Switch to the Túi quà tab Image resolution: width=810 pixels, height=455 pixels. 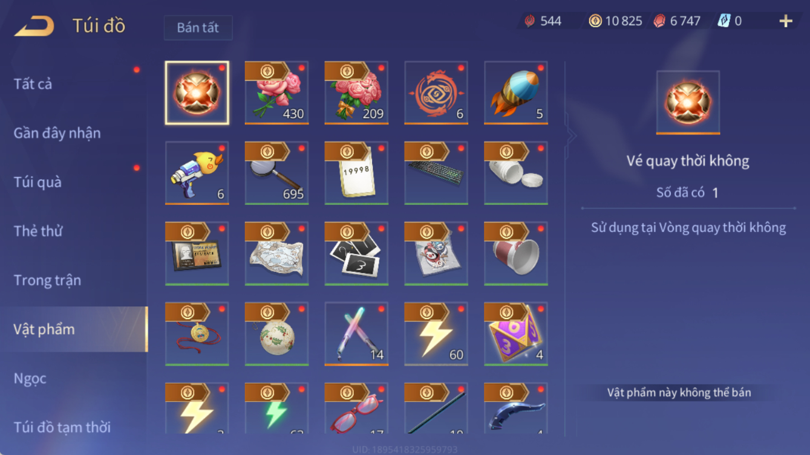click(x=38, y=182)
